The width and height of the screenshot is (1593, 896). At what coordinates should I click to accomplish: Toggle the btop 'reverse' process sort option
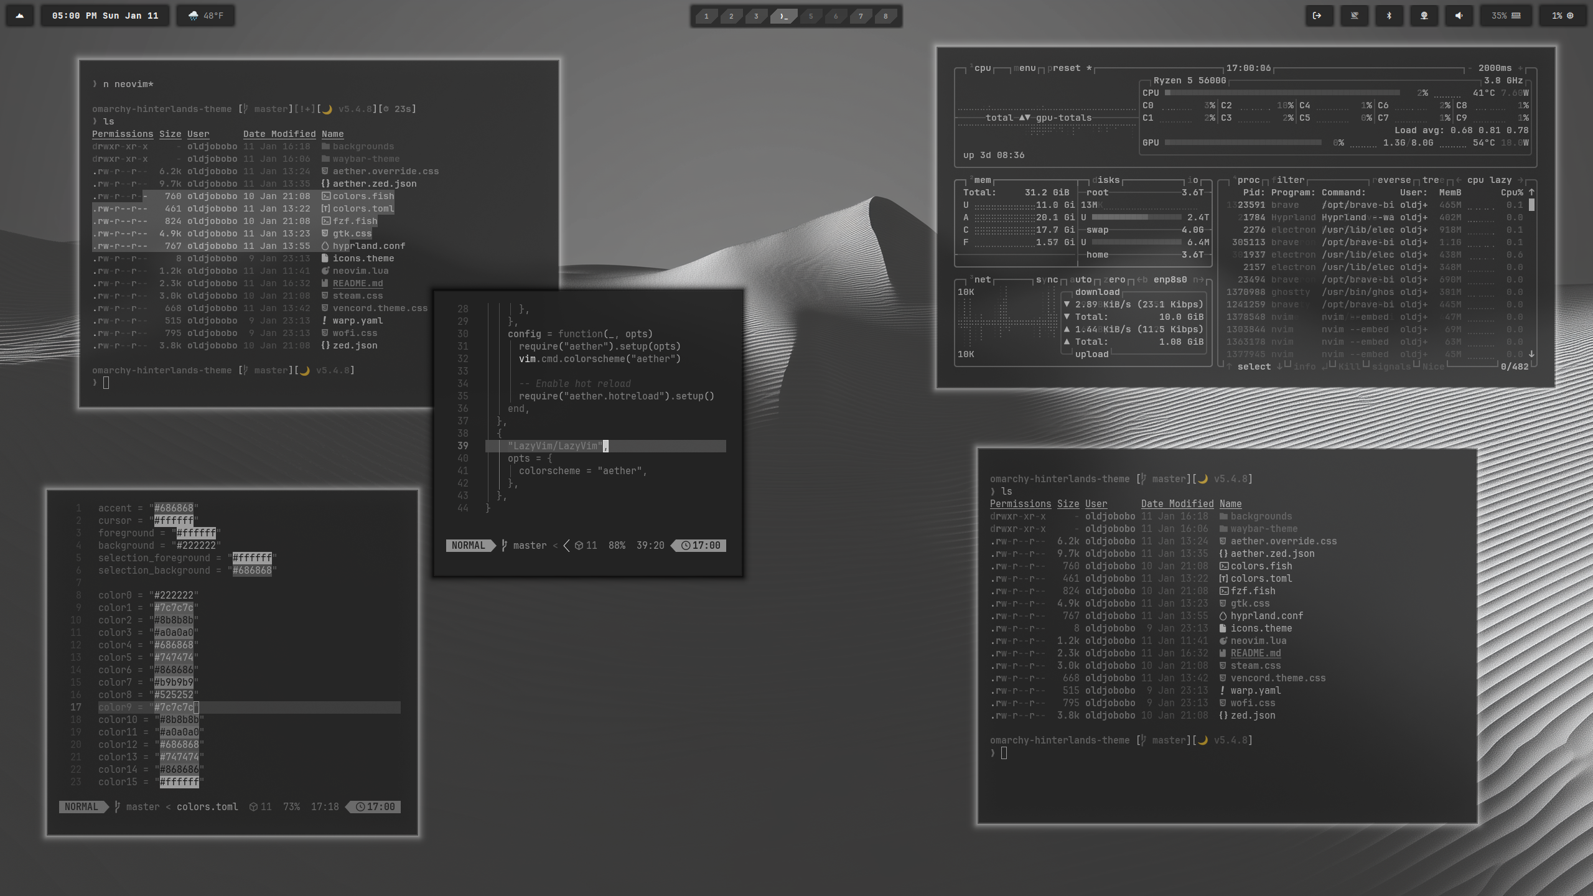pos(1391,180)
